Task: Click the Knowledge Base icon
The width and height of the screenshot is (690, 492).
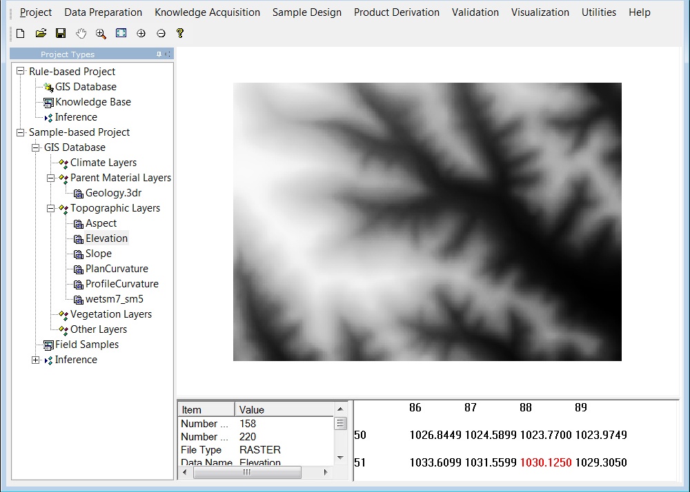Action: pyautogui.click(x=48, y=103)
